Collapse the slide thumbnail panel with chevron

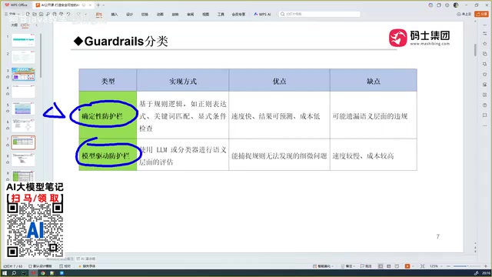36,25
